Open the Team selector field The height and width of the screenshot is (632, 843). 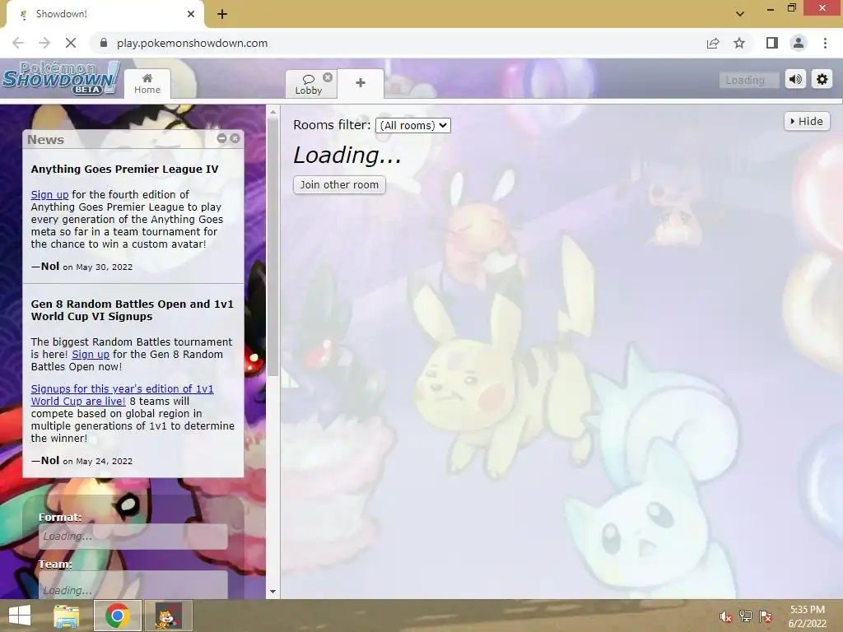(133, 586)
